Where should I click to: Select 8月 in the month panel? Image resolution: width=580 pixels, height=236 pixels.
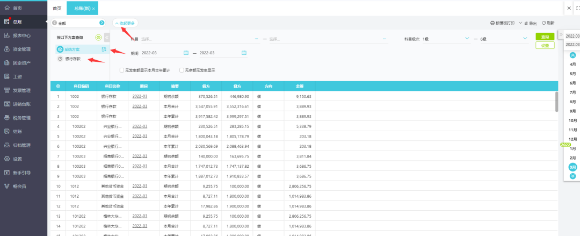(x=572, y=102)
